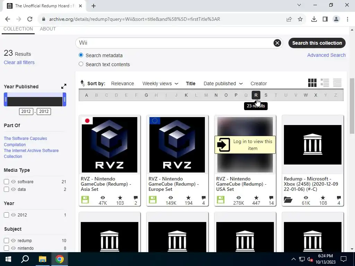
Task: Open the Asia Set RVZ thumbnail
Action: pyautogui.click(x=109, y=144)
